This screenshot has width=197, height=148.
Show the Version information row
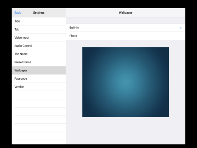point(39,87)
